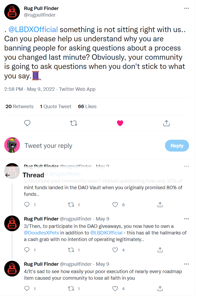This screenshot has height=296, width=204.
Task: Open Rug Pull Finder profile avatar at top
Action: point(12,12)
